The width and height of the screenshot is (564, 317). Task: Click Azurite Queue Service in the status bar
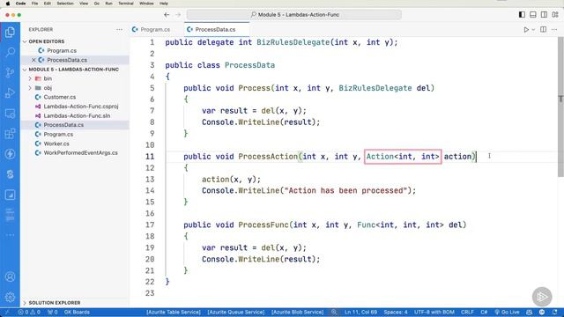click(x=236, y=313)
